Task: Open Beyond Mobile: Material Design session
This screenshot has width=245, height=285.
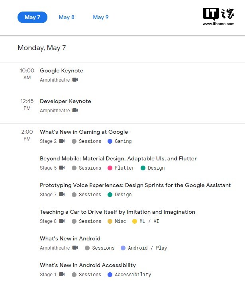Action: click(x=118, y=158)
